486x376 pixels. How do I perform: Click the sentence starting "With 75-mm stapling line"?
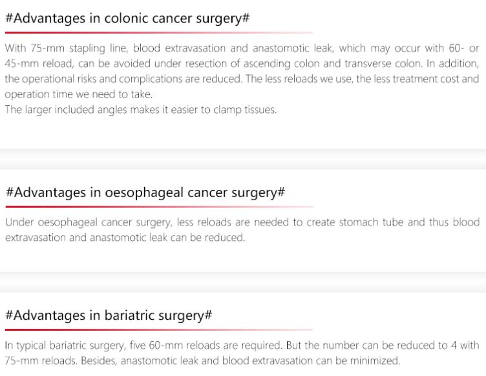click(x=242, y=49)
